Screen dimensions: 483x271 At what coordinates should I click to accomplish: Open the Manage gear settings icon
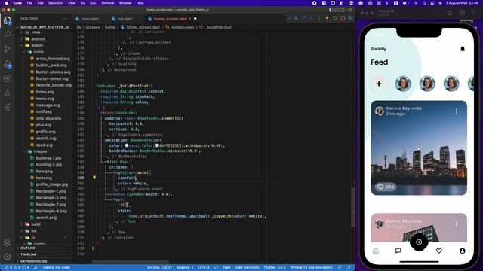pyautogui.click(x=7, y=257)
